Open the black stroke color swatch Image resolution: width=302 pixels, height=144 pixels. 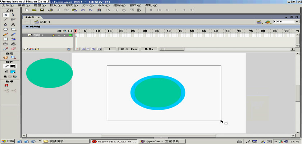[x=13, y=66]
